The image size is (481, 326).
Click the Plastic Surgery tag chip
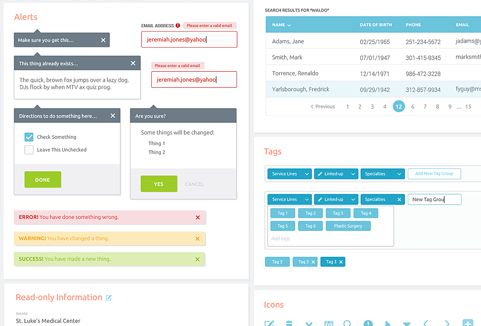348,226
